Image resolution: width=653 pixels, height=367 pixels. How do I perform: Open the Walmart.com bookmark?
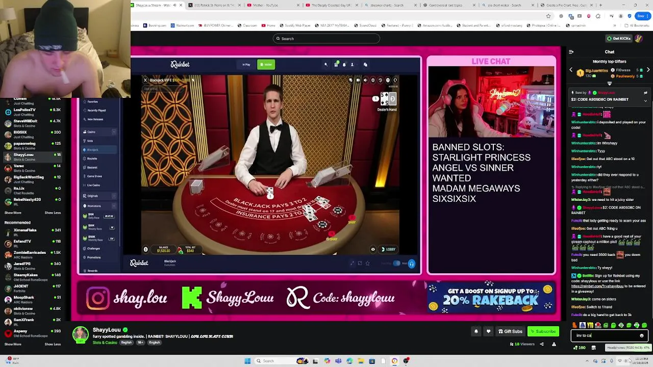tap(183, 25)
